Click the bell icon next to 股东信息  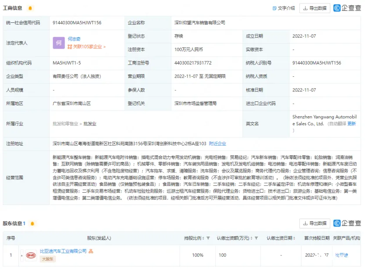[33, 224]
